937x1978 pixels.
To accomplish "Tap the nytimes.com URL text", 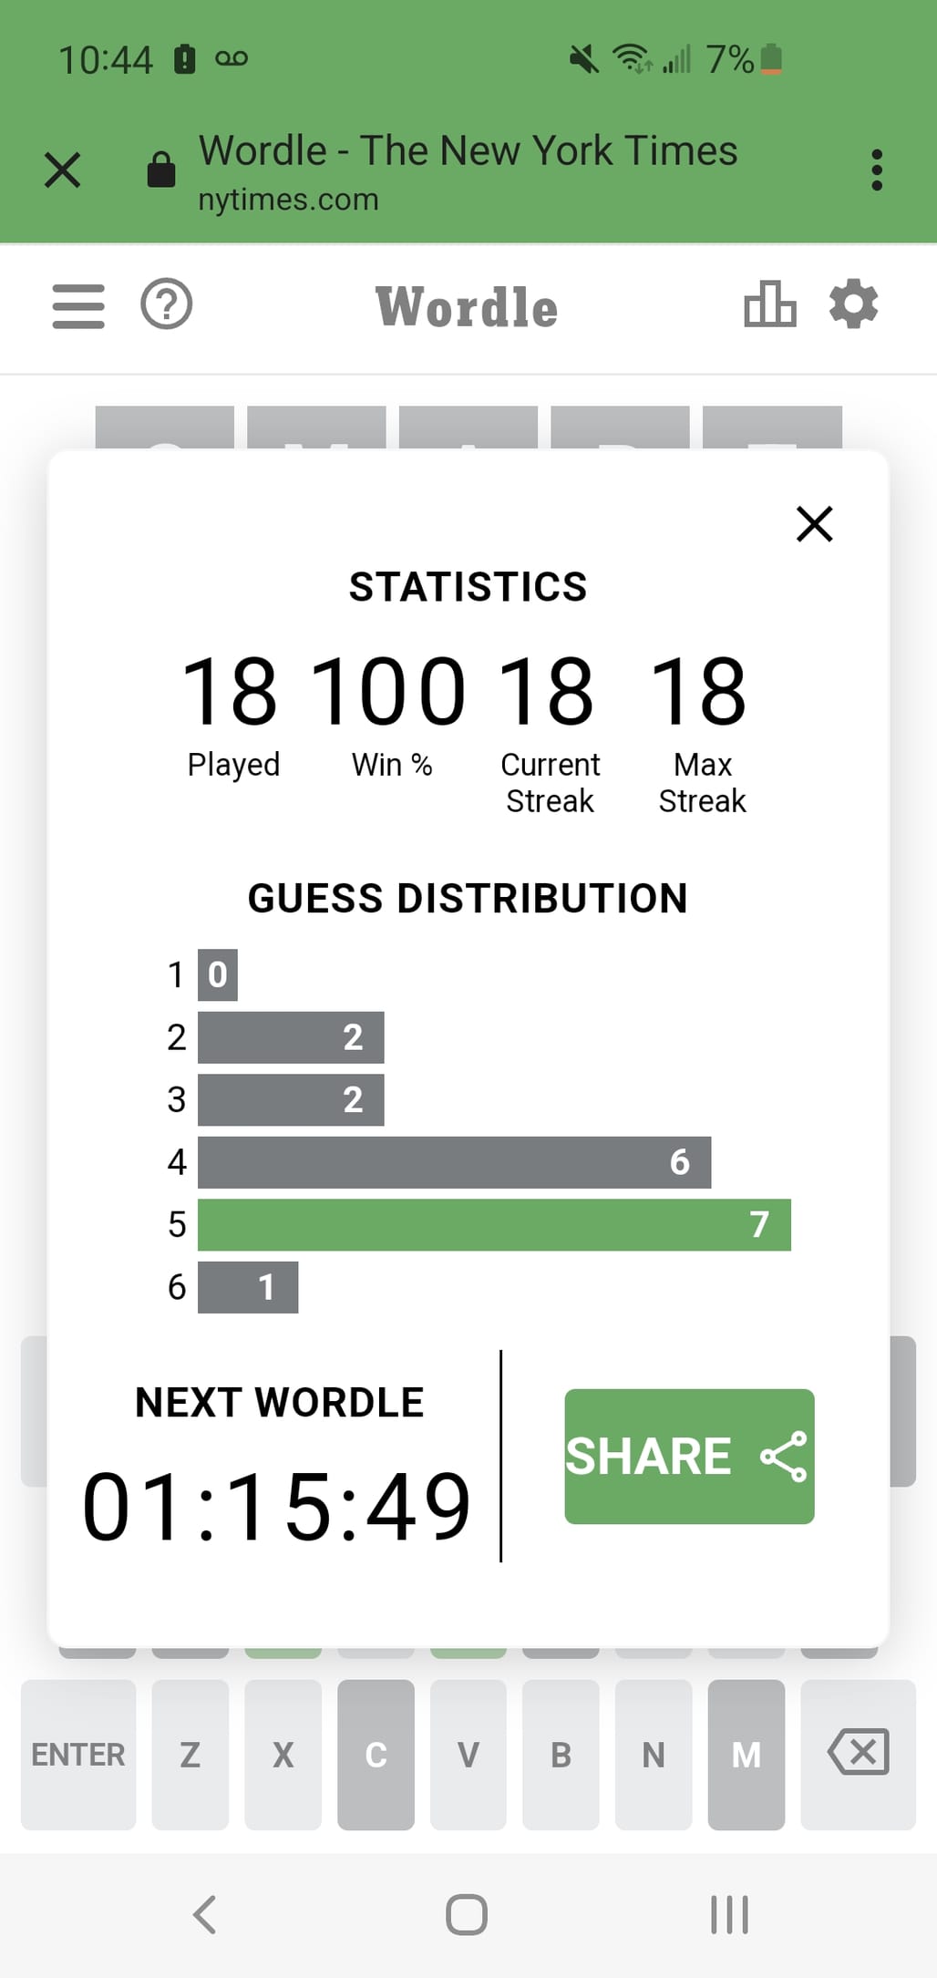I will tap(288, 199).
